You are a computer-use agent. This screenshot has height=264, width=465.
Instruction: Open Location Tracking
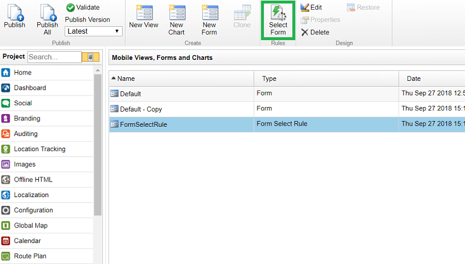tap(46, 149)
